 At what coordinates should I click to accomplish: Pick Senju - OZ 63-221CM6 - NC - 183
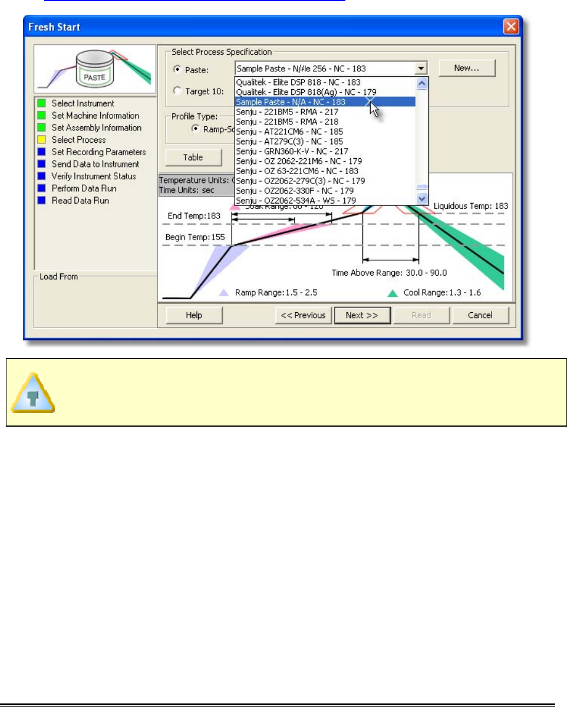pos(325,171)
